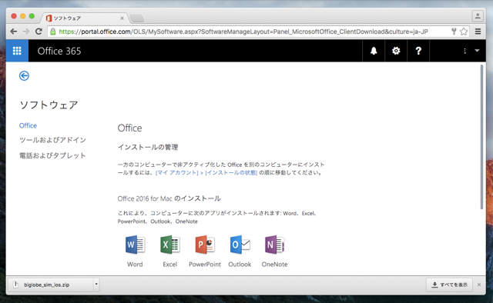Open the notifications bell

[374, 51]
